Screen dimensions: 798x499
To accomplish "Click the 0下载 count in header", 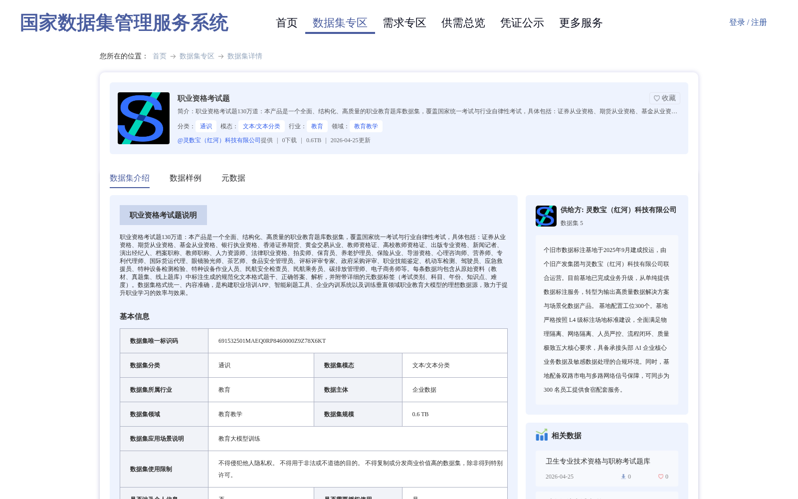I will pos(289,140).
